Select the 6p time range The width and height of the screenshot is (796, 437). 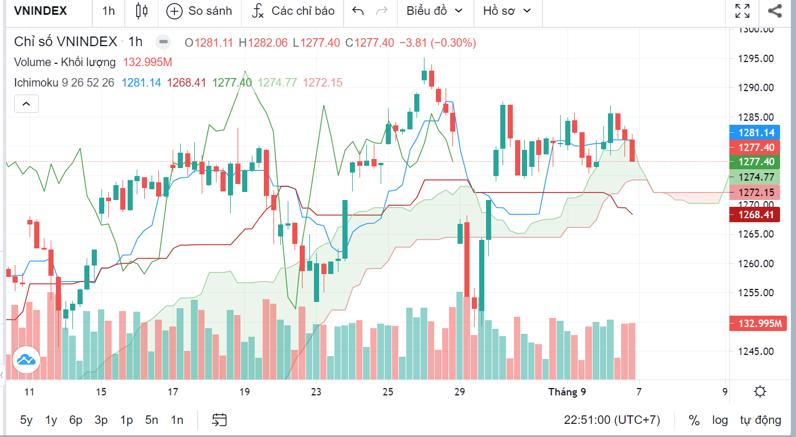(76, 420)
